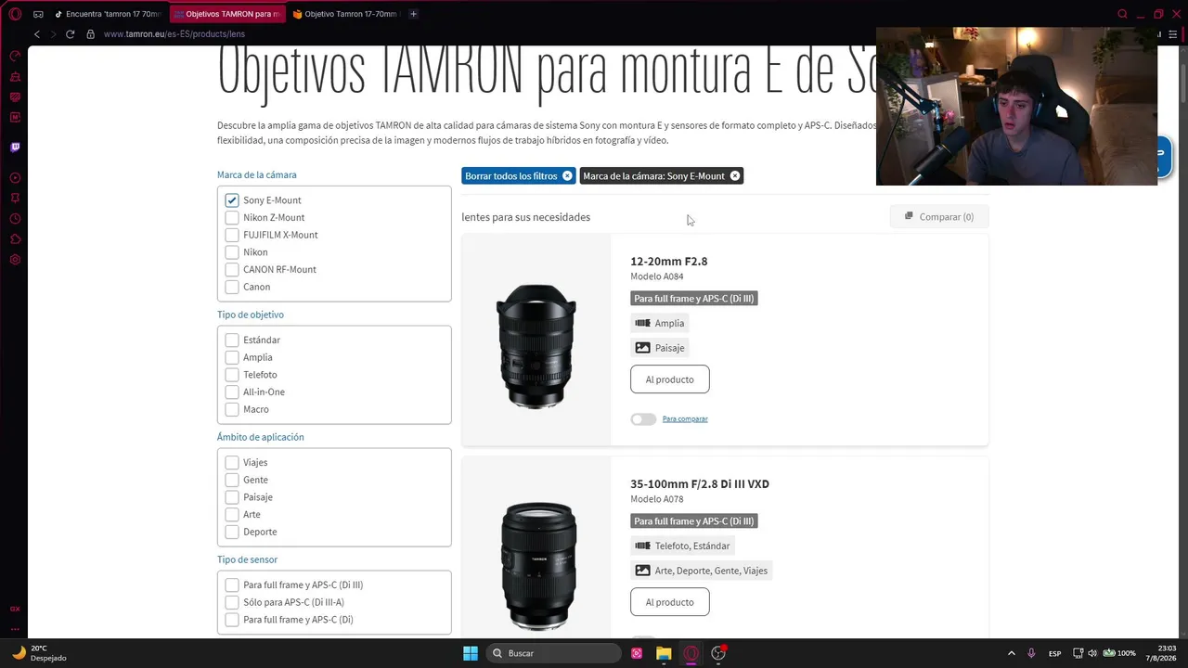
Task: Check the CANON RF-Mount checkbox
Action: [232, 269]
